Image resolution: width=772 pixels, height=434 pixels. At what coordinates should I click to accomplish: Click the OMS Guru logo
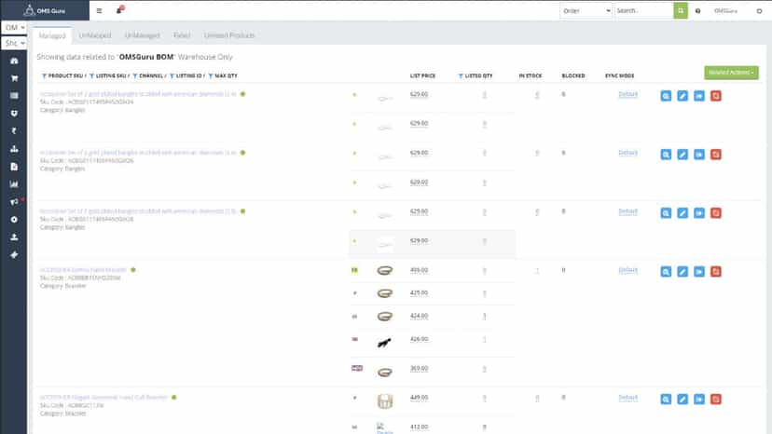pos(45,10)
